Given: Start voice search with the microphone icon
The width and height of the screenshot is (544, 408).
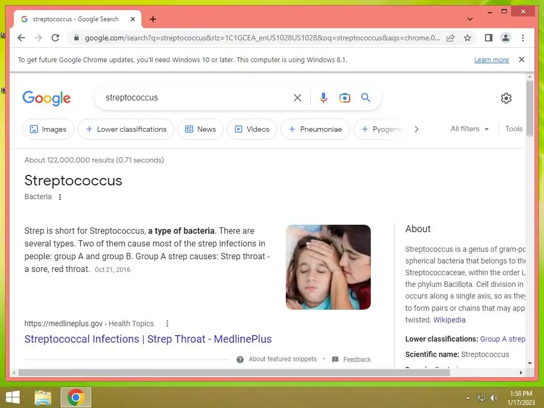Looking at the screenshot, I should click(324, 98).
